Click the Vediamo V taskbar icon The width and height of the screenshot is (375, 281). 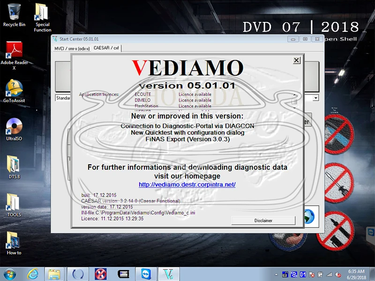pyautogui.click(x=168, y=274)
